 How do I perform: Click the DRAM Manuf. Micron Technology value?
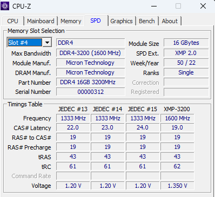coord(90,72)
